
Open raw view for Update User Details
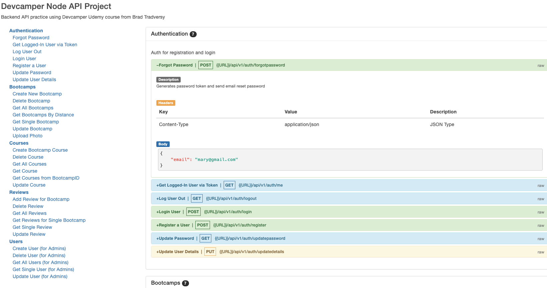tap(541, 252)
